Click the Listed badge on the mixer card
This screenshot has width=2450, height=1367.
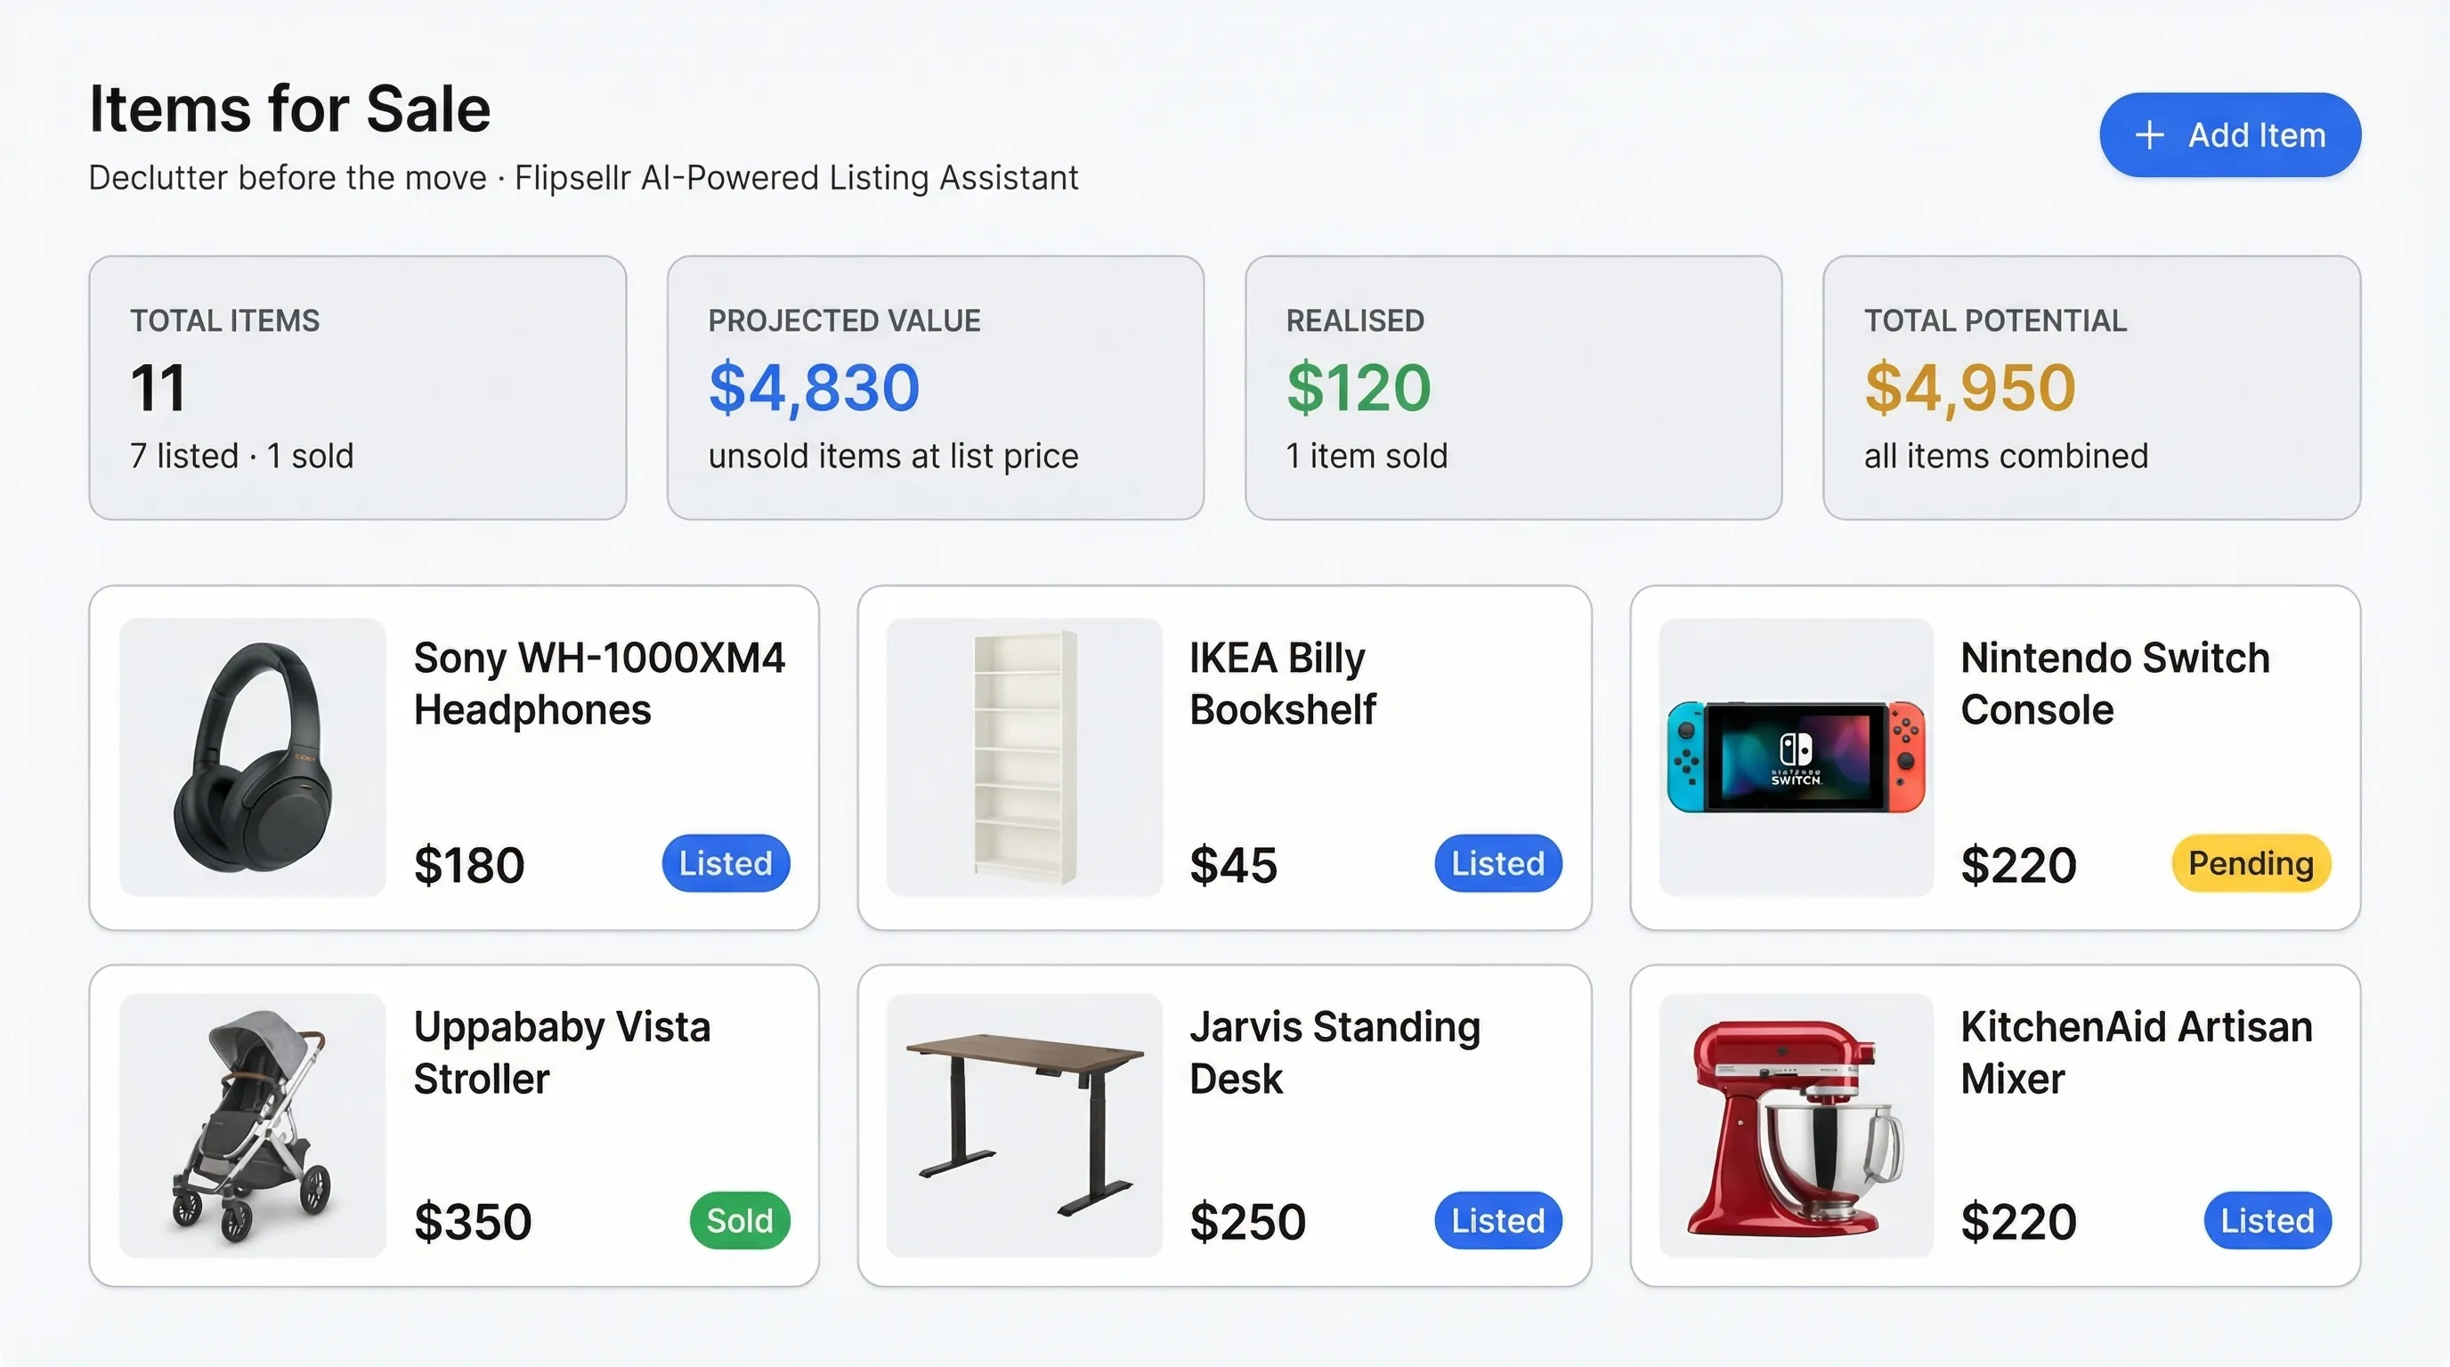2267,1219
